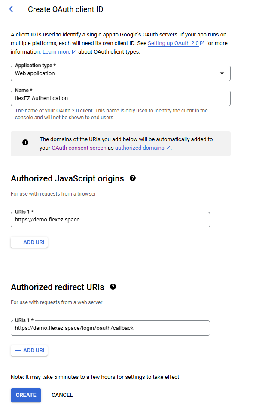
Task: Focus the JavaScript origins URIs 1 field
Action: tap(110, 219)
